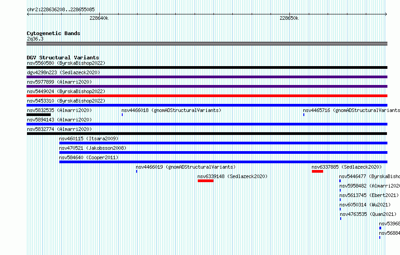Click the 228650k ruler tick label

(289, 18)
